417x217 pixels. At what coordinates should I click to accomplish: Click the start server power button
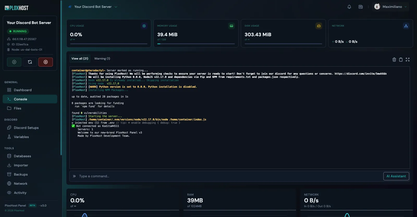[14, 62]
